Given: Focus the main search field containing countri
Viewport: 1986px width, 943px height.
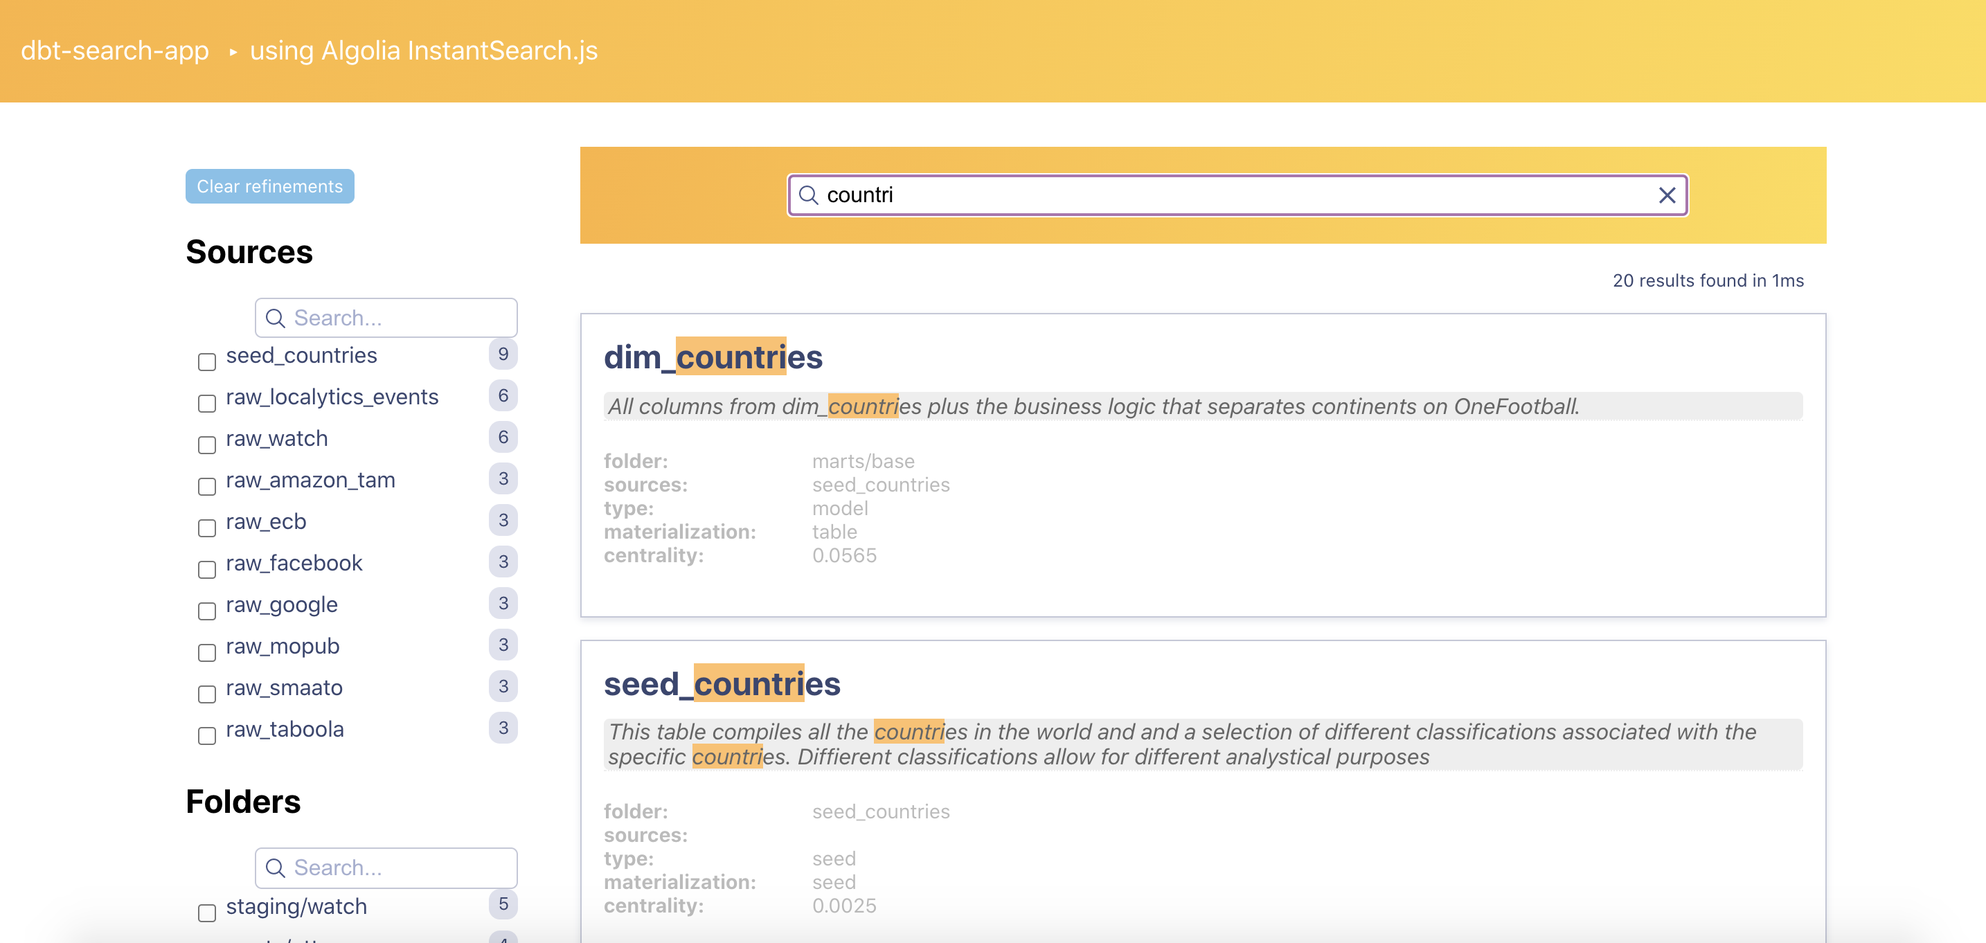Looking at the screenshot, I should [1233, 195].
